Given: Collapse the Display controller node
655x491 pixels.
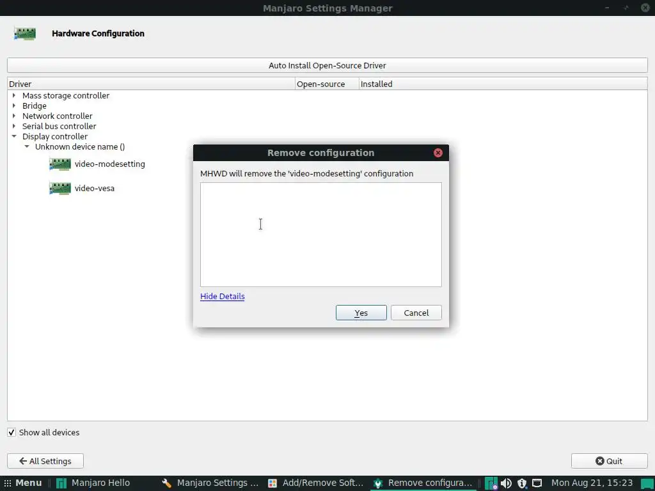Looking at the screenshot, I should [14, 136].
